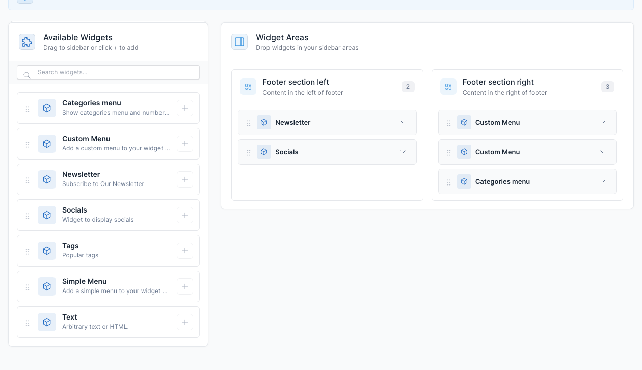The image size is (642, 370).
Task: Click cube icon of available Categories menu
Action: 47,108
